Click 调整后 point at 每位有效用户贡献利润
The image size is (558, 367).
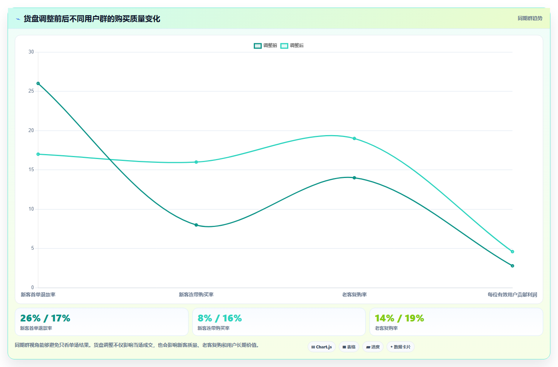[512, 252]
